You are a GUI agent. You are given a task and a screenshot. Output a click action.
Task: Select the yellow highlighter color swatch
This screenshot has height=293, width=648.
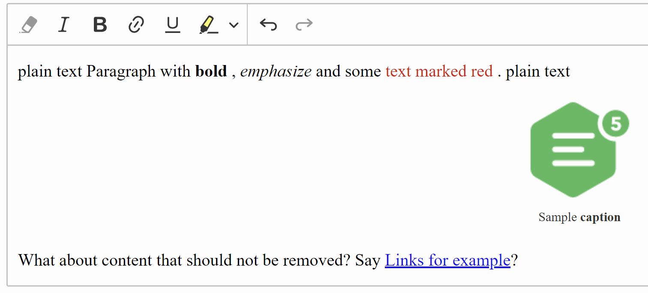pyautogui.click(x=207, y=24)
